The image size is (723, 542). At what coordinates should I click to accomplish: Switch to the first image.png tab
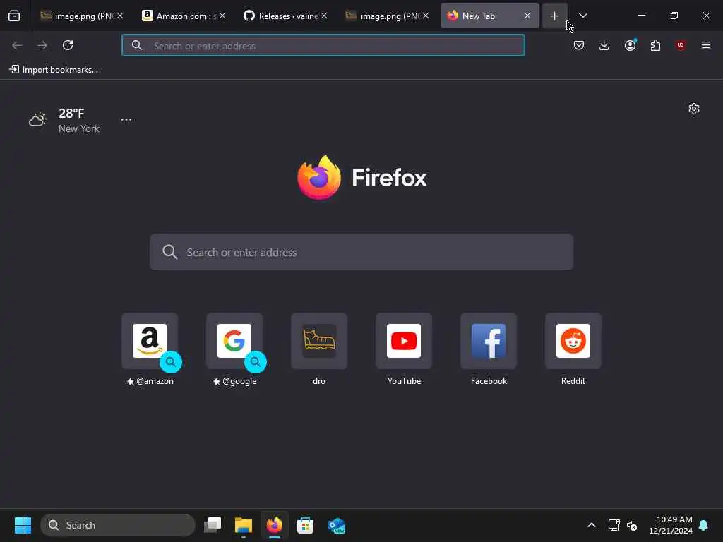[82, 16]
